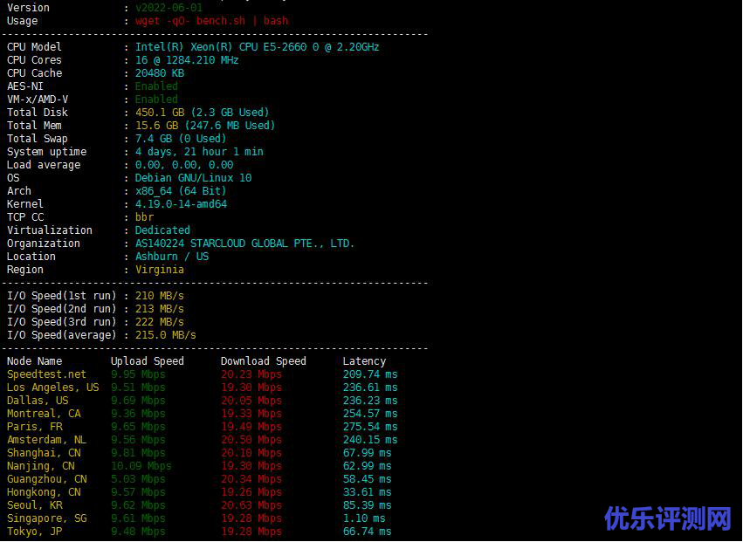The width and height of the screenshot is (743, 542).
Task: Click the Total Mem 15.6 GB value
Action: pyautogui.click(x=205, y=126)
